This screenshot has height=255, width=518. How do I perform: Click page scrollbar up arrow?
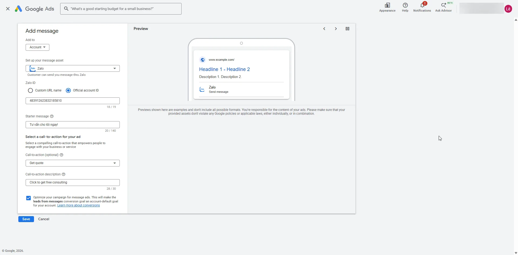(516, 20)
